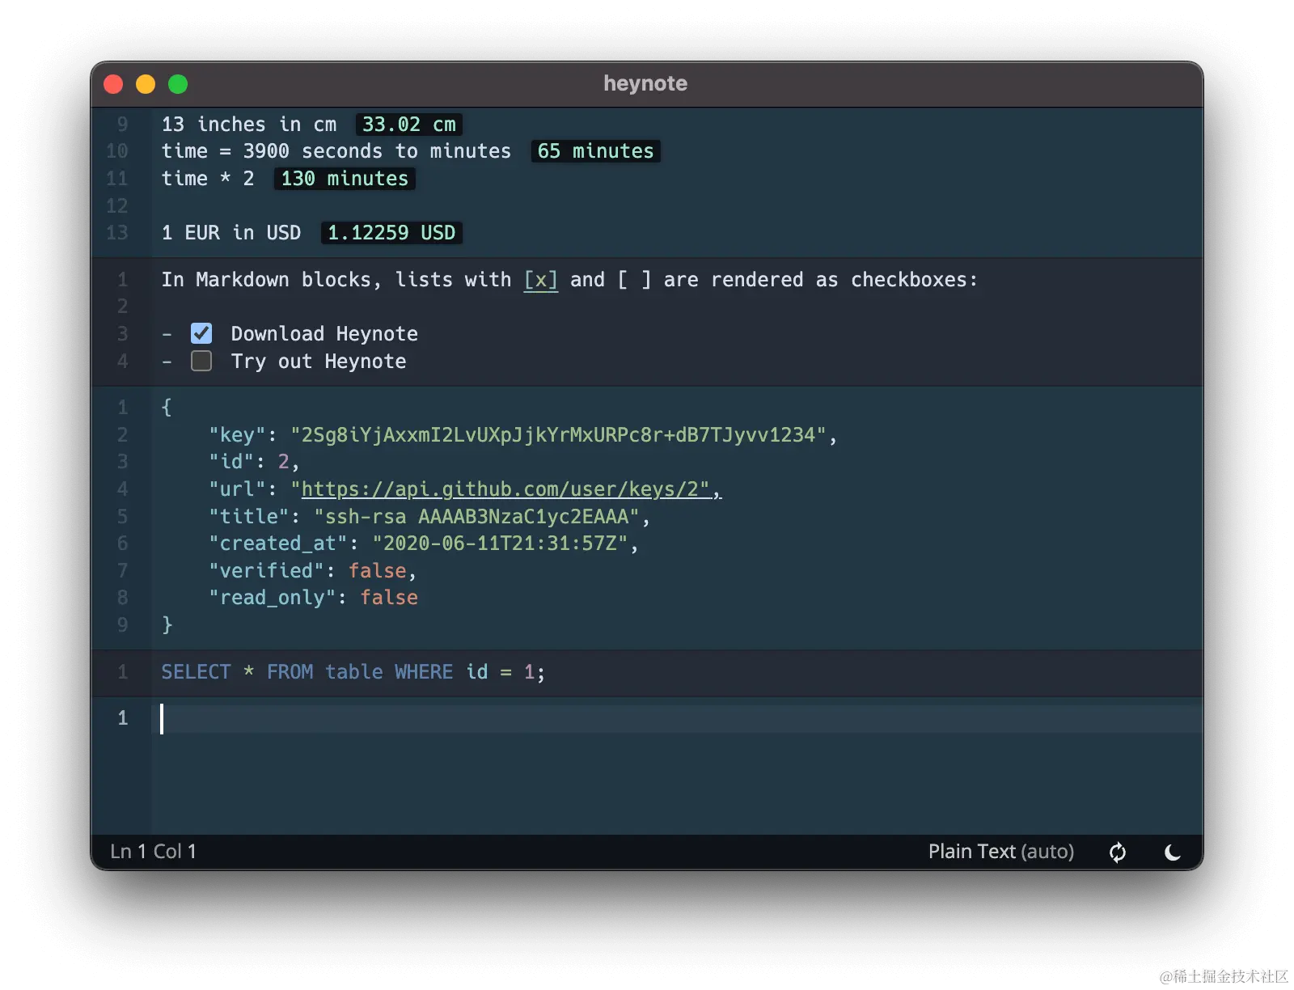Click the opening brace of the JSON block
The width and height of the screenshot is (1294, 990).
click(x=167, y=408)
